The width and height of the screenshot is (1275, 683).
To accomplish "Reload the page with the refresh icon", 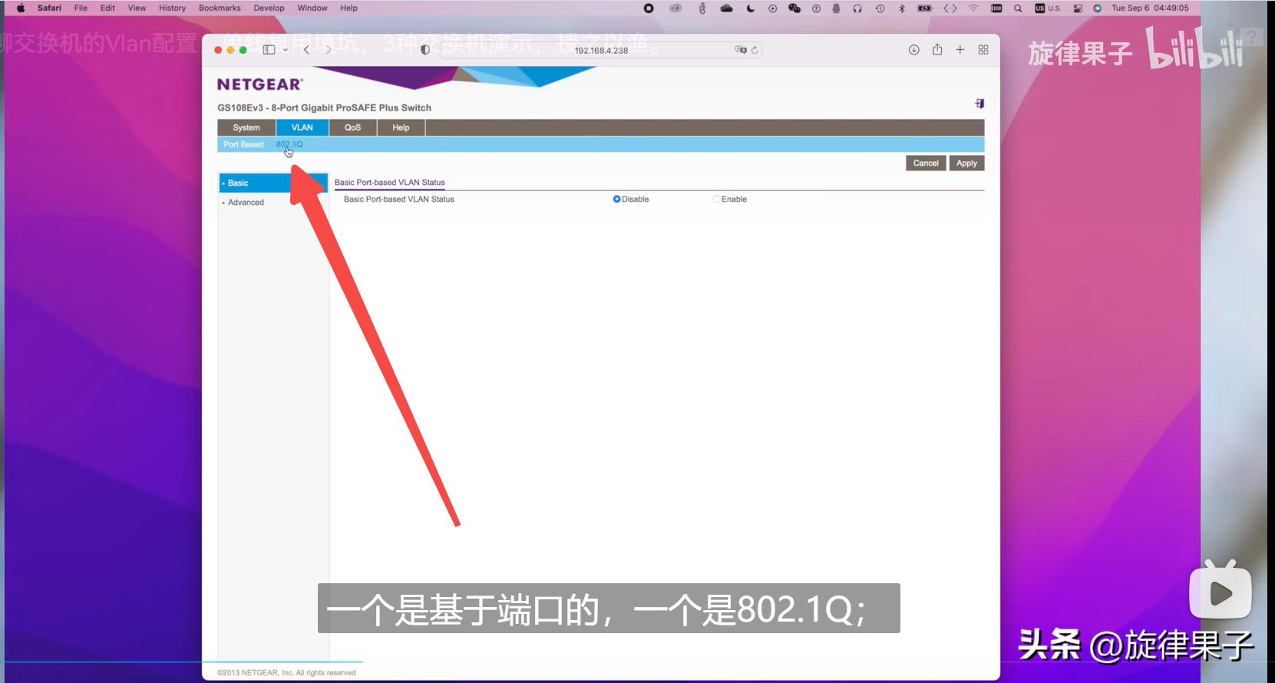I will (x=755, y=50).
